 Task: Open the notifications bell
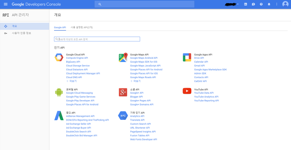pos(269,4)
